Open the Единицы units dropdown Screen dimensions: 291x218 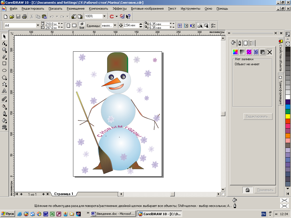point(115,25)
